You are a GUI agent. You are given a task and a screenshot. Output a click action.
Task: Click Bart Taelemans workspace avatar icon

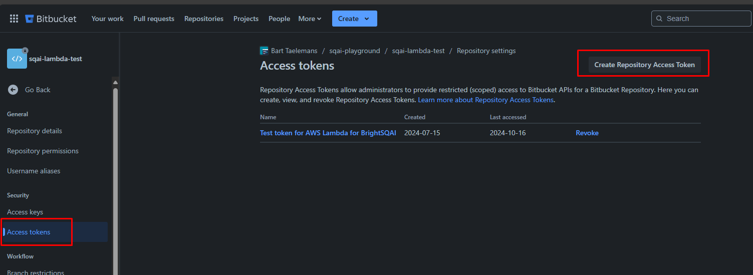pyautogui.click(x=264, y=51)
